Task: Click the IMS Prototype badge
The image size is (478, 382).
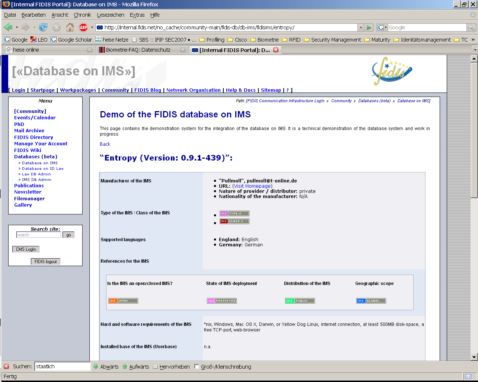Action: (x=222, y=301)
